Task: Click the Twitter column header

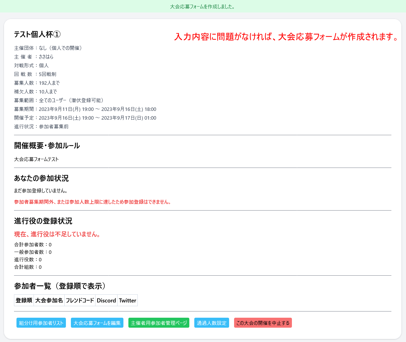Action: (127, 300)
